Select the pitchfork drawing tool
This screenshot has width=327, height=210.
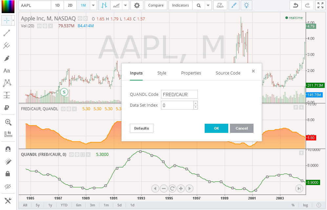click(7, 46)
